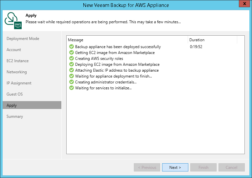252x178 pixels.
Task: Click the 'Please wait while required operations' description
Action: tap(103, 22)
